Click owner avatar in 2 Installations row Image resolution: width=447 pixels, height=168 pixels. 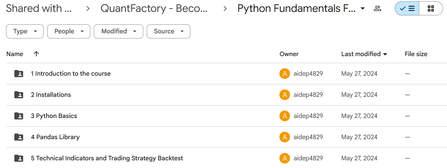click(285, 95)
